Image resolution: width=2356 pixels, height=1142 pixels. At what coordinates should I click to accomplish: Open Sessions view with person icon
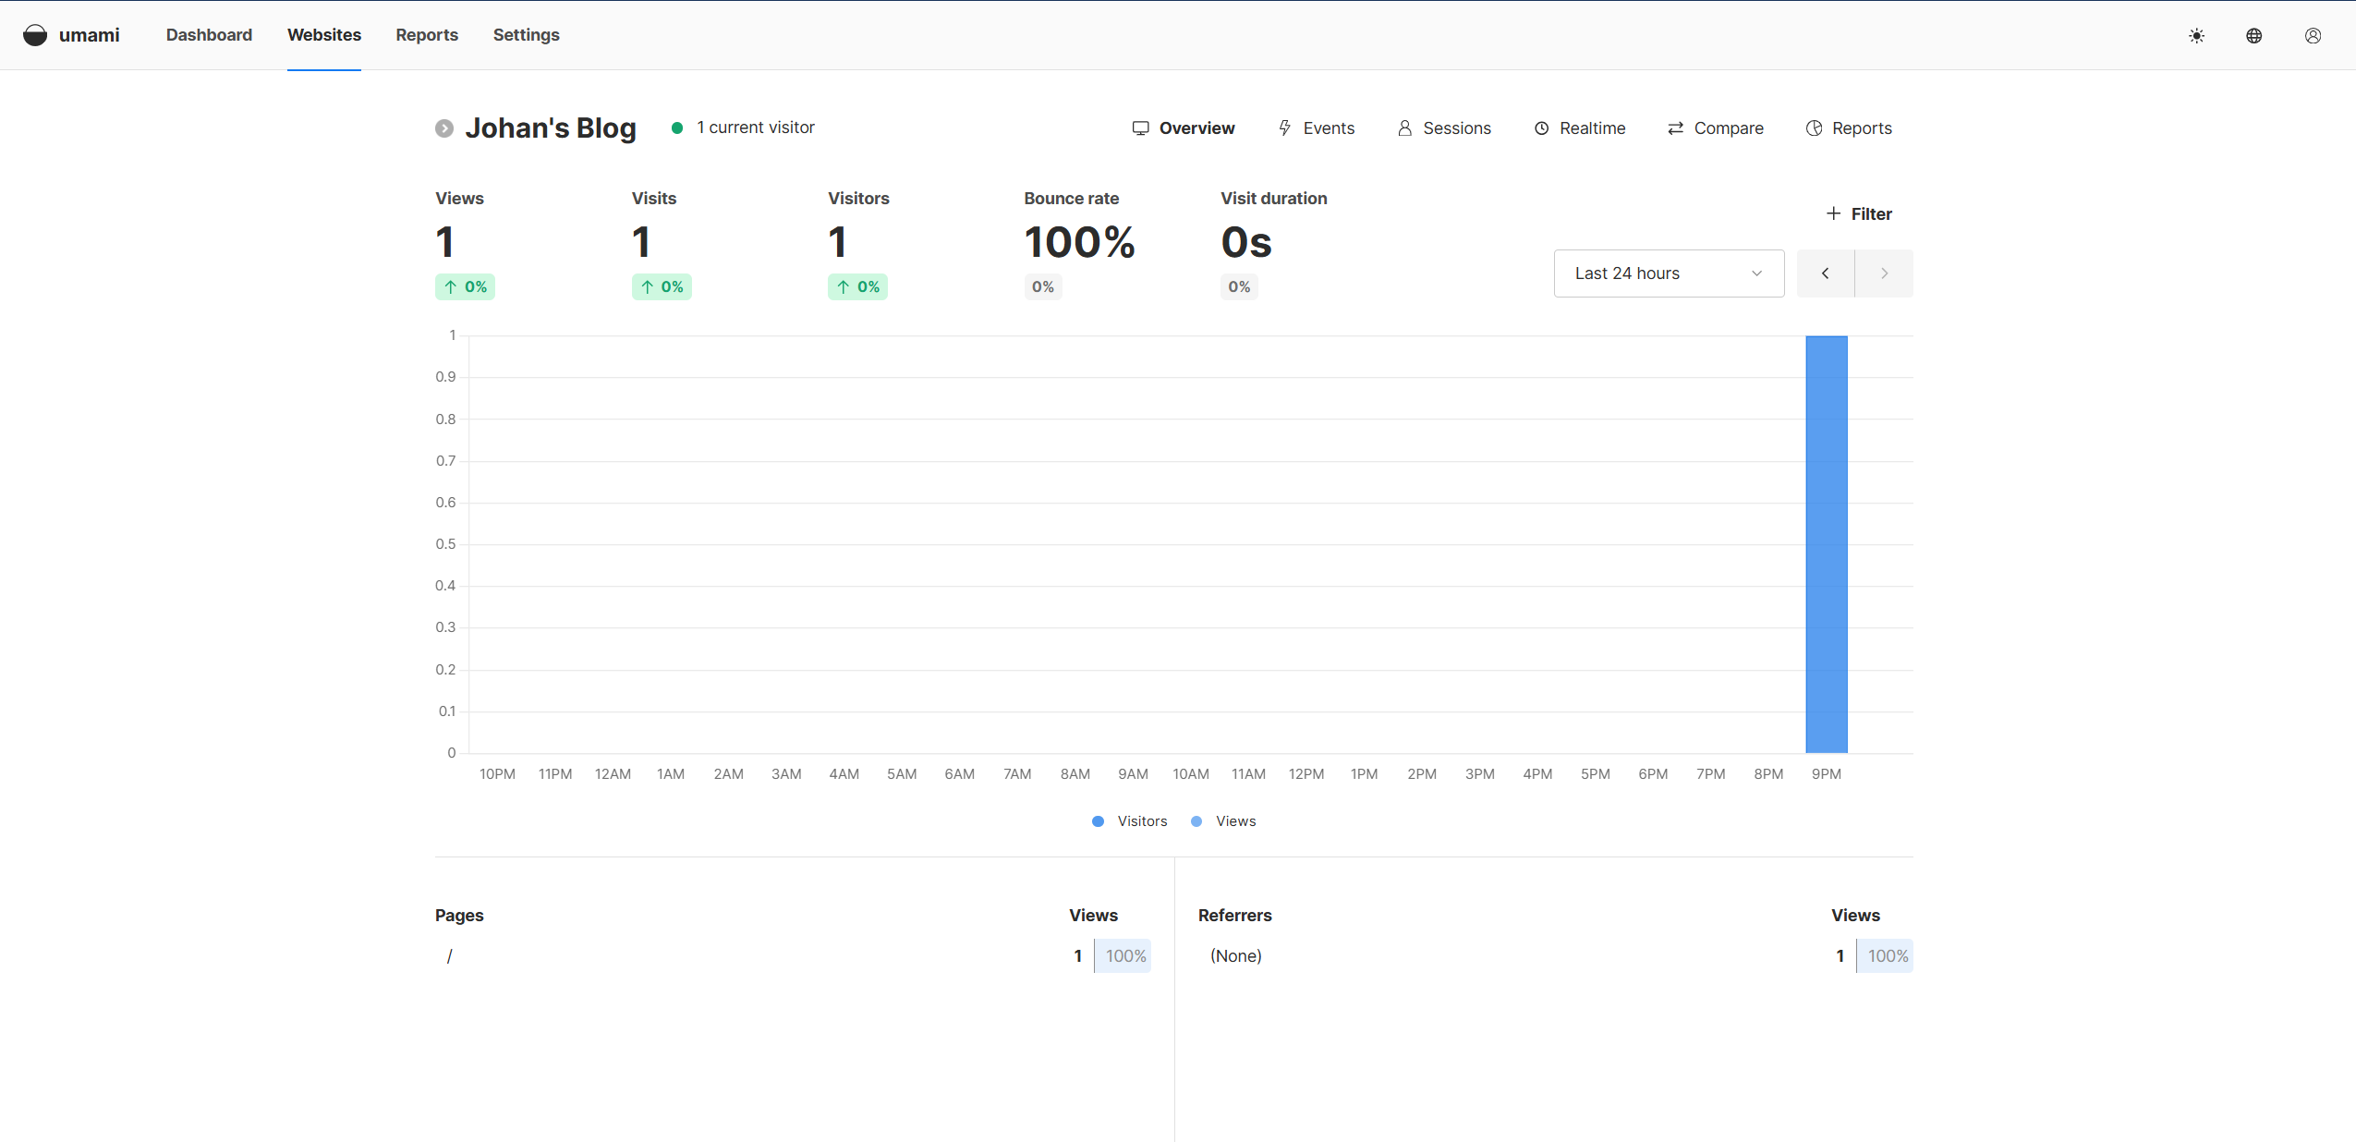(1444, 128)
